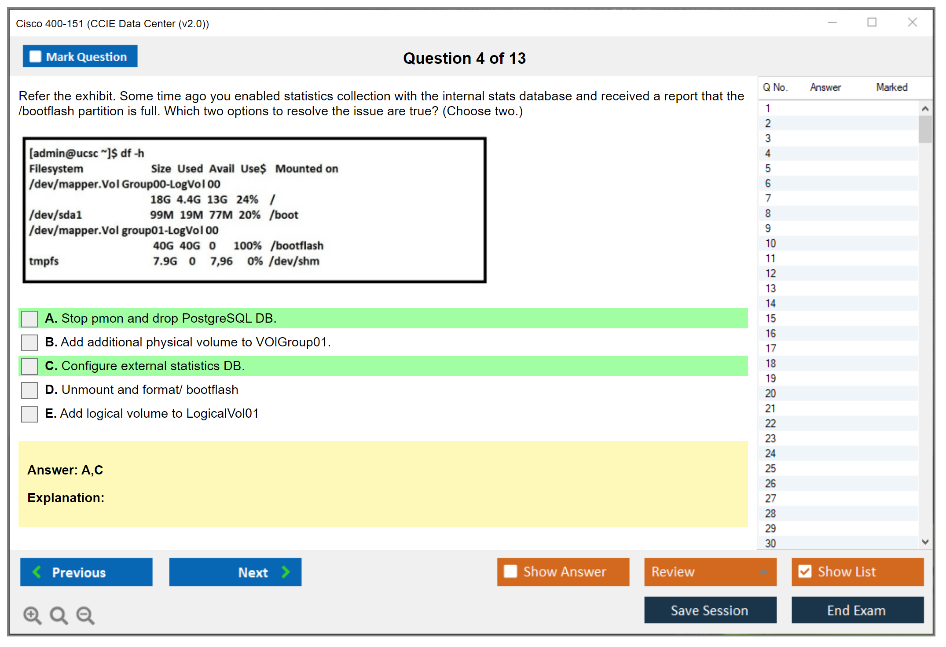Click the reset zoom magnifier icon
The height and width of the screenshot is (647, 946).
click(59, 615)
